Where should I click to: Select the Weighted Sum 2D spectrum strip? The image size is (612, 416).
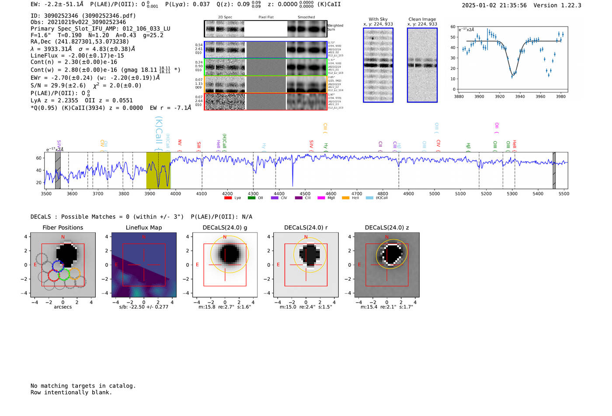(265, 29)
